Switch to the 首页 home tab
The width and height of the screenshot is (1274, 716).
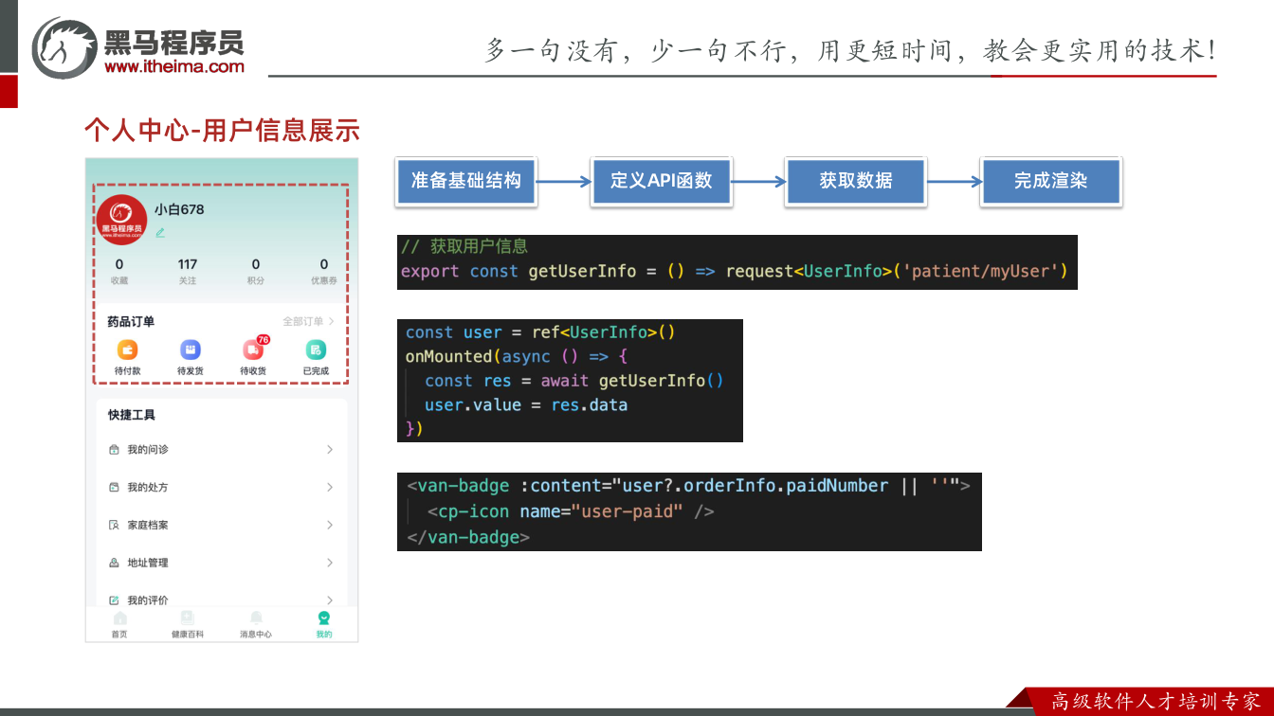coord(119,625)
